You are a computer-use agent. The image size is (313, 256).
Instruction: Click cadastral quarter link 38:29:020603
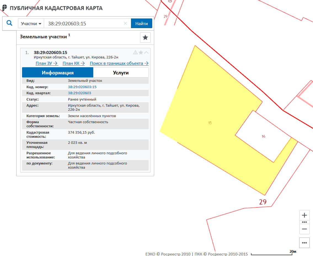pos(79,93)
